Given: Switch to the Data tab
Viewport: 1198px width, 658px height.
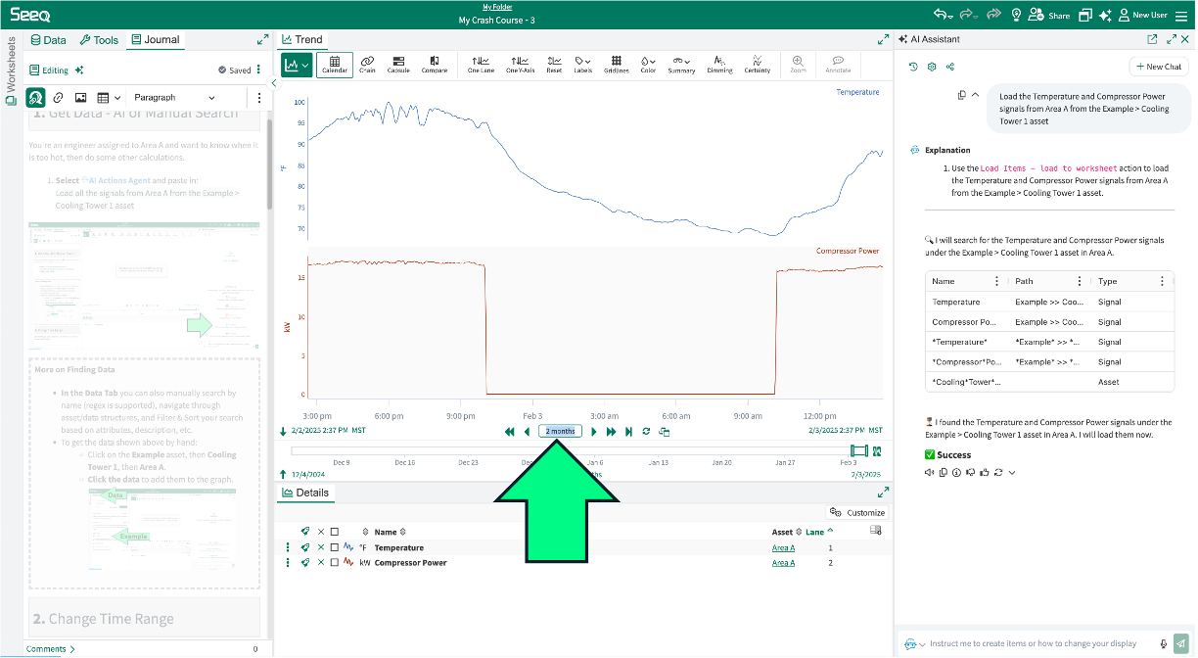Looking at the screenshot, I should 48,40.
